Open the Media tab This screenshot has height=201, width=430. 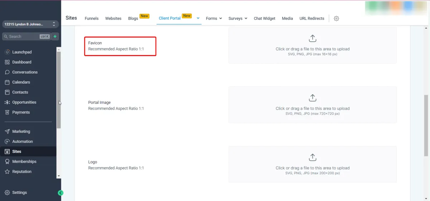pyautogui.click(x=287, y=19)
